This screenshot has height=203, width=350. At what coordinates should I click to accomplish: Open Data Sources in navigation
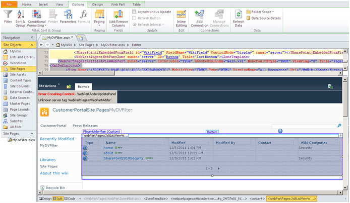(17, 98)
